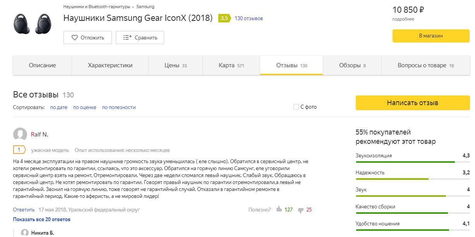The width and height of the screenshot is (475, 237).
Task: Click the 3.5 rating badge
Action: pos(224,18)
